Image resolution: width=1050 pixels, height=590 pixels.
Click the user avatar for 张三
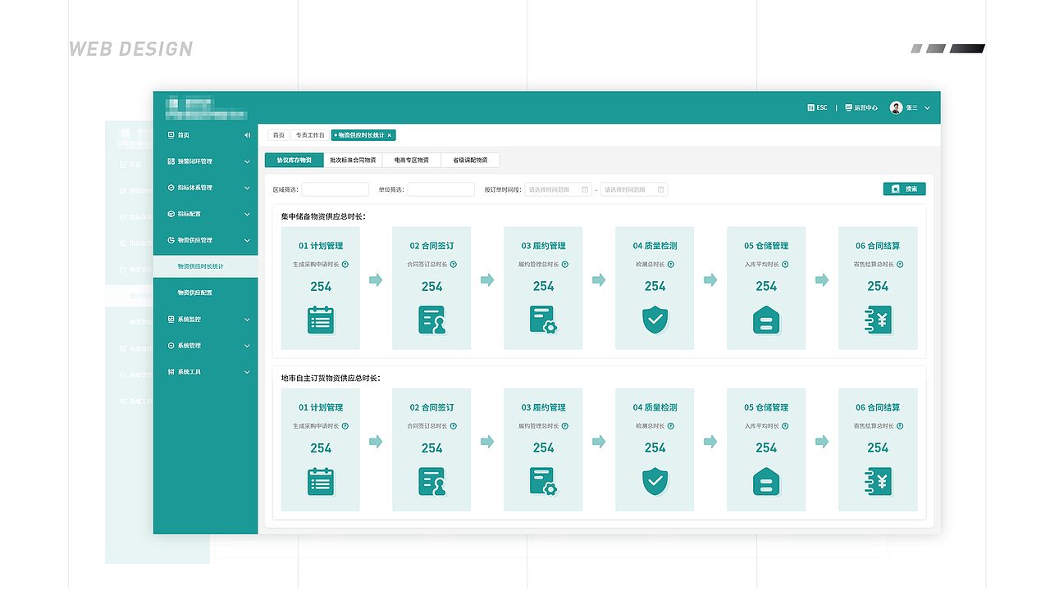(x=896, y=107)
